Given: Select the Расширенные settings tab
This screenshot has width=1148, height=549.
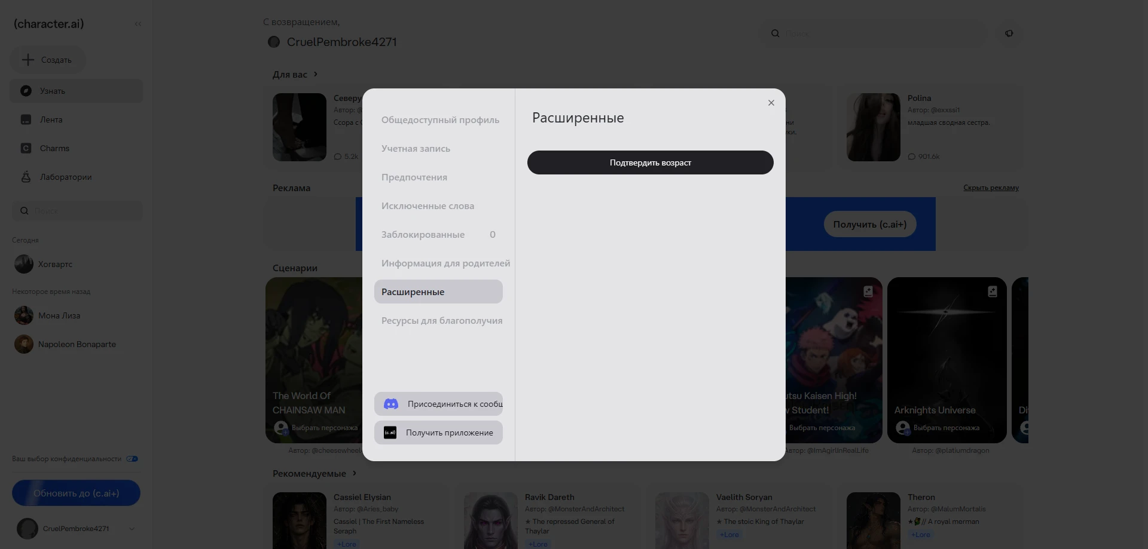Looking at the screenshot, I should tap(438, 292).
